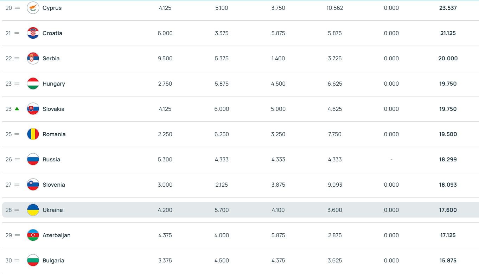
Task: Click Romania's 7.750 season coefficient
Action: pos(334,134)
